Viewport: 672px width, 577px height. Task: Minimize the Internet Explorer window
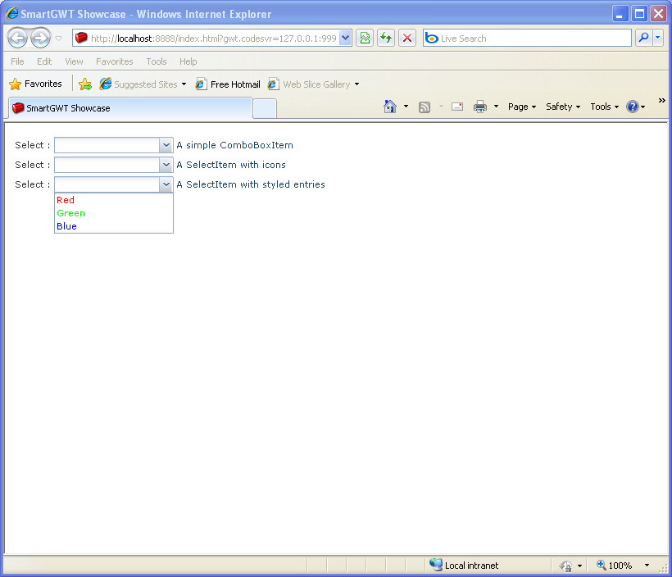click(620, 14)
